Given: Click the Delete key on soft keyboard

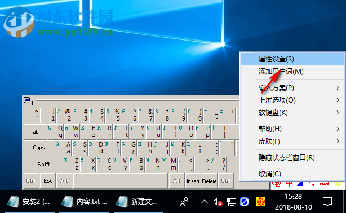Looking at the screenshot, I should 209,181.
